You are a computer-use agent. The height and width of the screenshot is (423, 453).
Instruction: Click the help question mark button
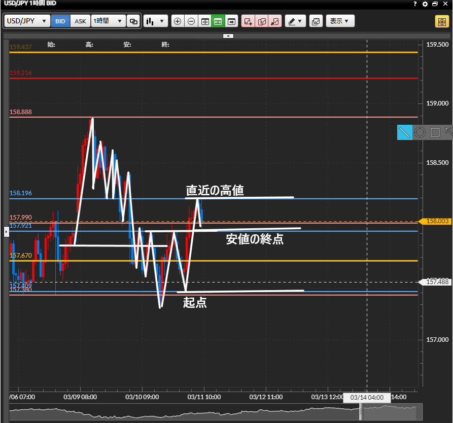(415, 4)
